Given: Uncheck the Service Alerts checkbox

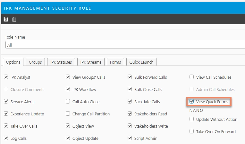Looking at the screenshot, I should [6, 102].
